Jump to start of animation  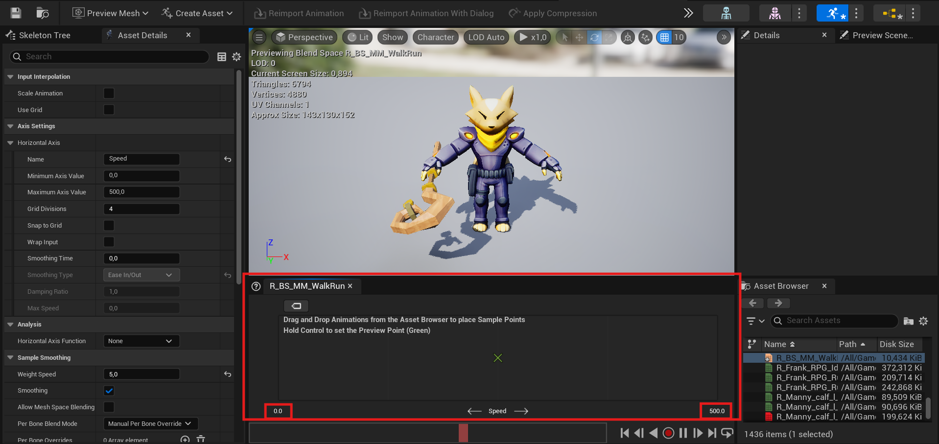tap(625, 433)
